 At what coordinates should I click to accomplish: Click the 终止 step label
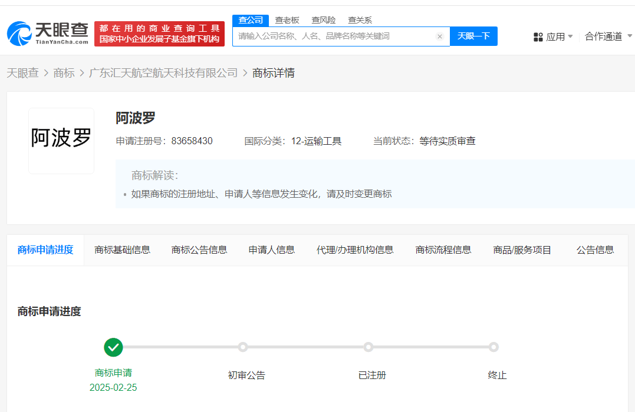click(x=497, y=375)
